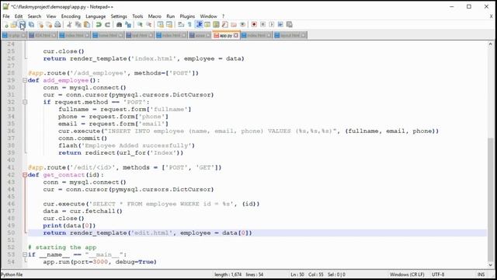Toggle the Function List toolbar icon

point(224,25)
